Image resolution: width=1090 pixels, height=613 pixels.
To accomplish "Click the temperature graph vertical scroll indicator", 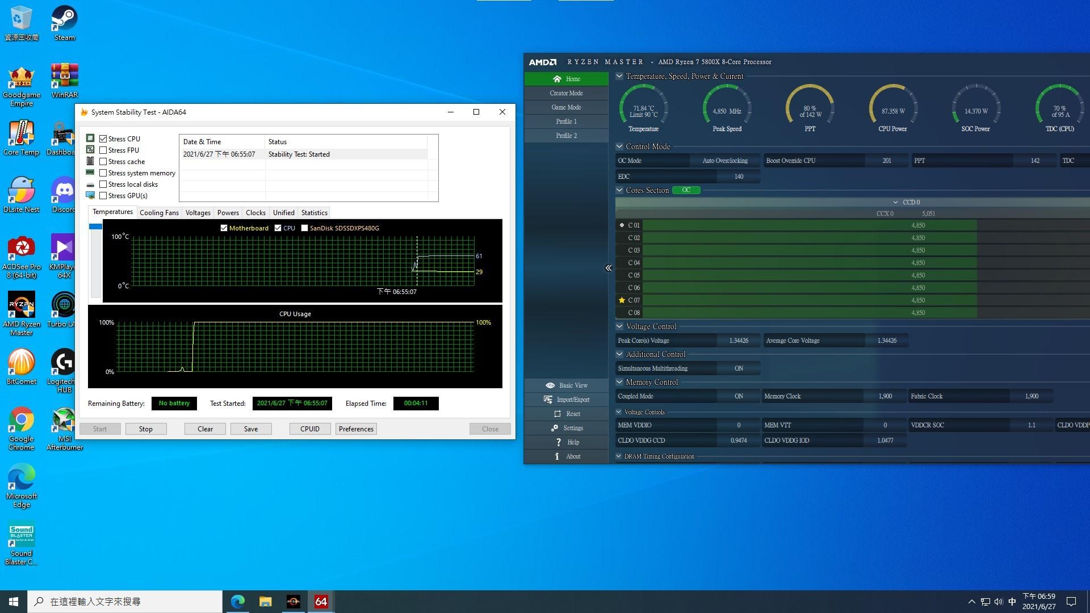I will point(95,226).
